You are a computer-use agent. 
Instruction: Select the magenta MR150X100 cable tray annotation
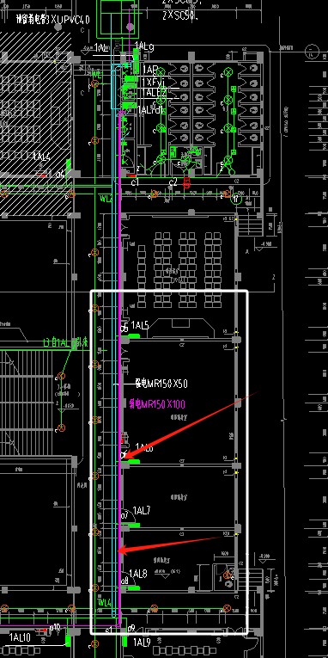157,404
